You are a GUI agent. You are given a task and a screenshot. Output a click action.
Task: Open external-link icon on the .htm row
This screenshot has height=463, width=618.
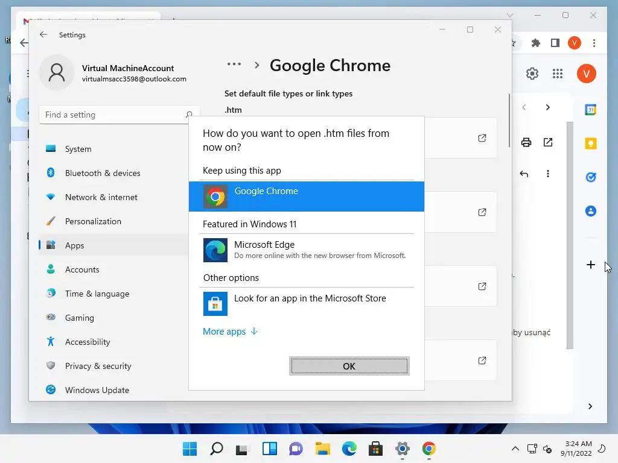(x=482, y=138)
